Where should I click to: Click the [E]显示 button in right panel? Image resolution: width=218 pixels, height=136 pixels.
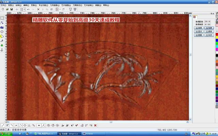(198, 32)
